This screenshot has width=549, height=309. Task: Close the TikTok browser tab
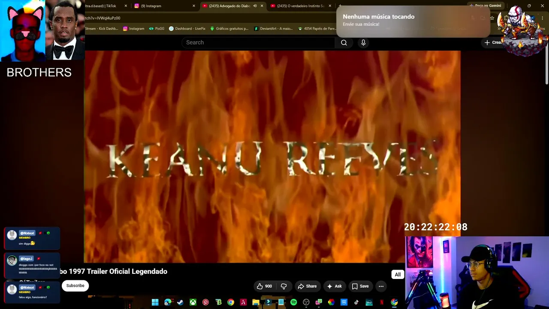126,6
